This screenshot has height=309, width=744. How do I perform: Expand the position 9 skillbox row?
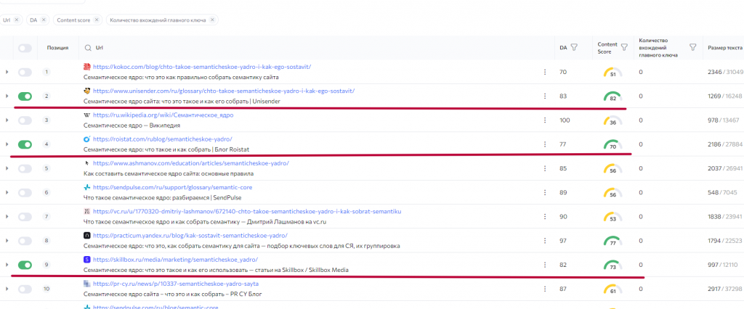click(7, 265)
